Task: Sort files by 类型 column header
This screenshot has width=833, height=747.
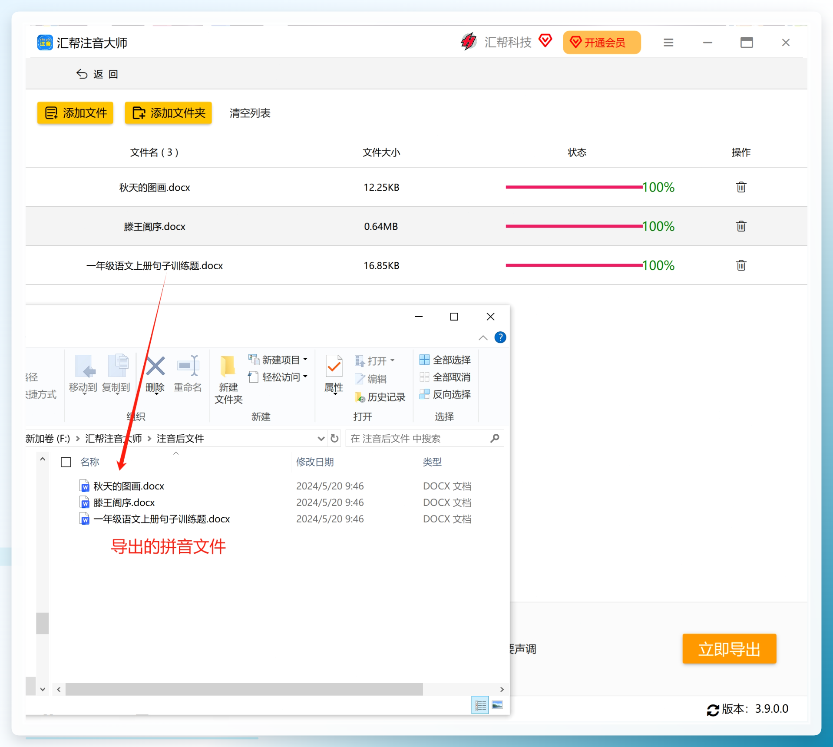Action: click(x=433, y=462)
